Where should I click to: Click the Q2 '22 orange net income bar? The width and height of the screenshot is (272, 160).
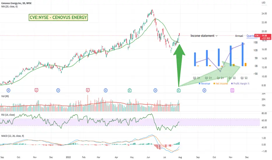click(245, 65)
